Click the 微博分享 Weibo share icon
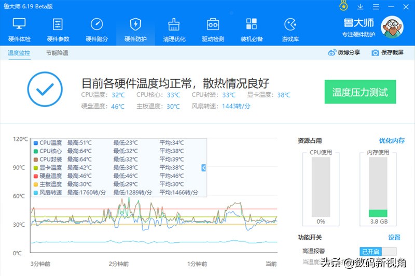This screenshot has height=276, width=415. tap(332, 52)
